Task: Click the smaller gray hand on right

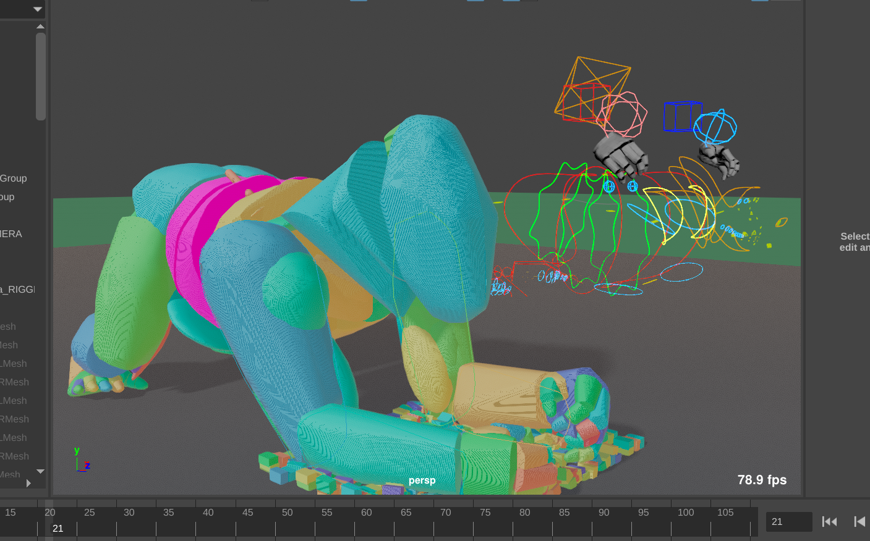Action: [x=720, y=159]
